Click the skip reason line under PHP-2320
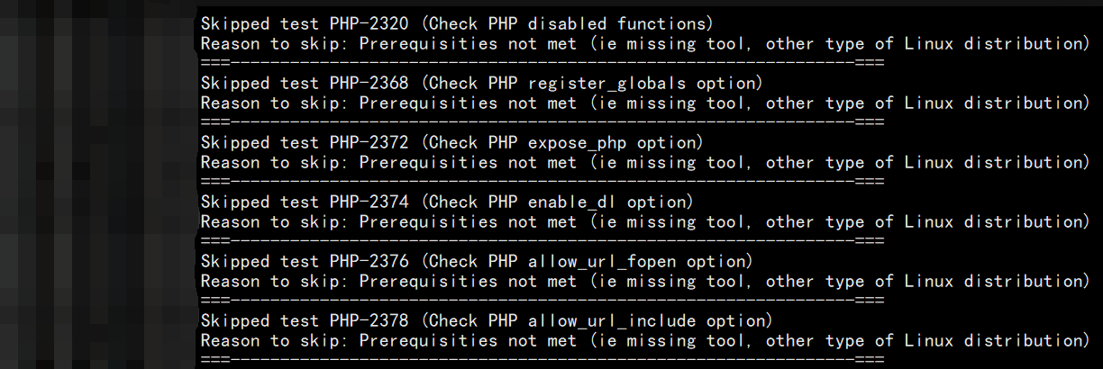 pyautogui.click(x=644, y=43)
